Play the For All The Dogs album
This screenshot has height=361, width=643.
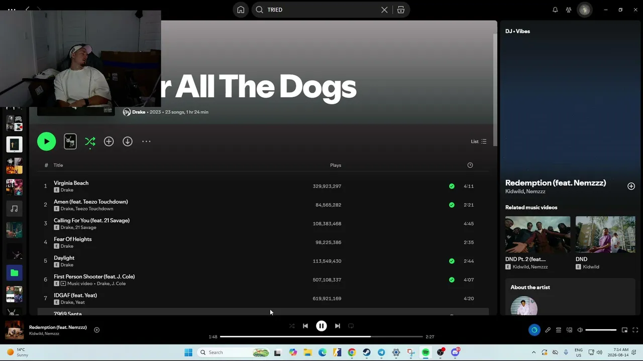[x=46, y=141]
